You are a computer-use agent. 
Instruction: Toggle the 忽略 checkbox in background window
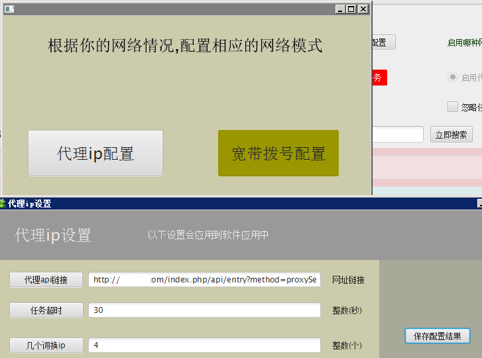coord(452,107)
